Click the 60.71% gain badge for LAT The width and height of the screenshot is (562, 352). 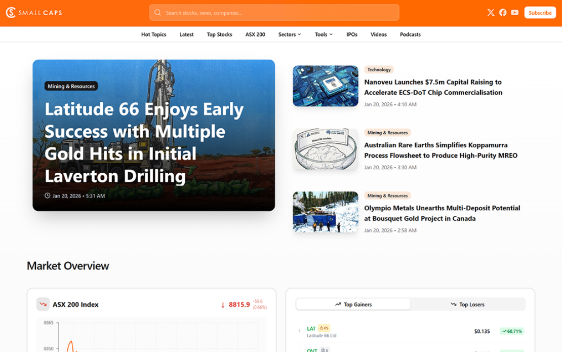point(511,331)
